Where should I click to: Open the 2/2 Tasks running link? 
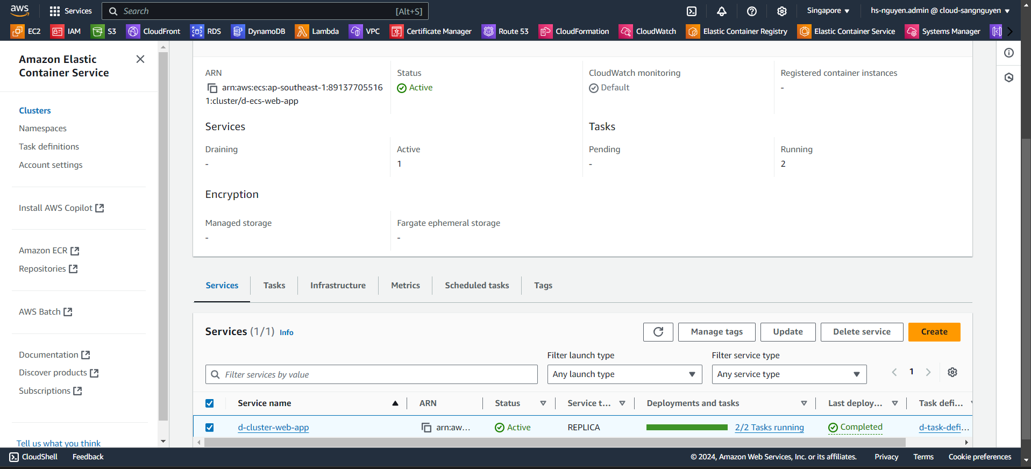tap(770, 428)
